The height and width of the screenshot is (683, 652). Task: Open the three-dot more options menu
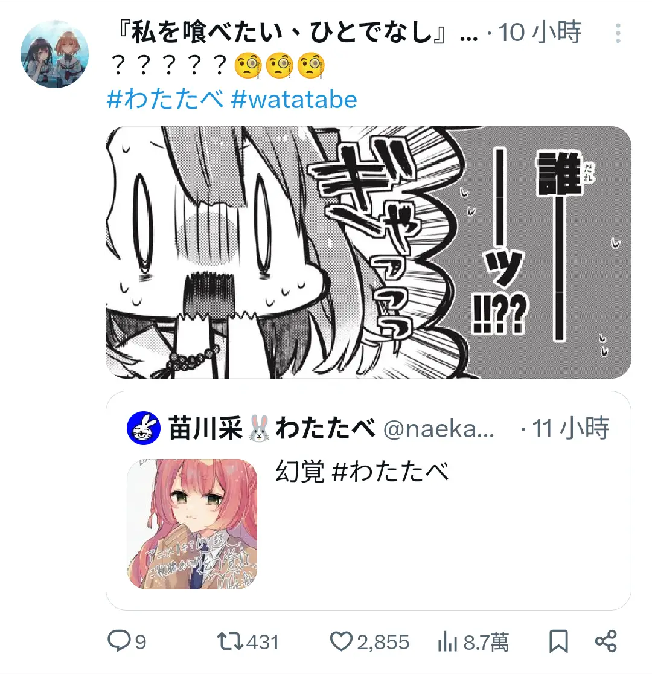[x=618, y=33]
